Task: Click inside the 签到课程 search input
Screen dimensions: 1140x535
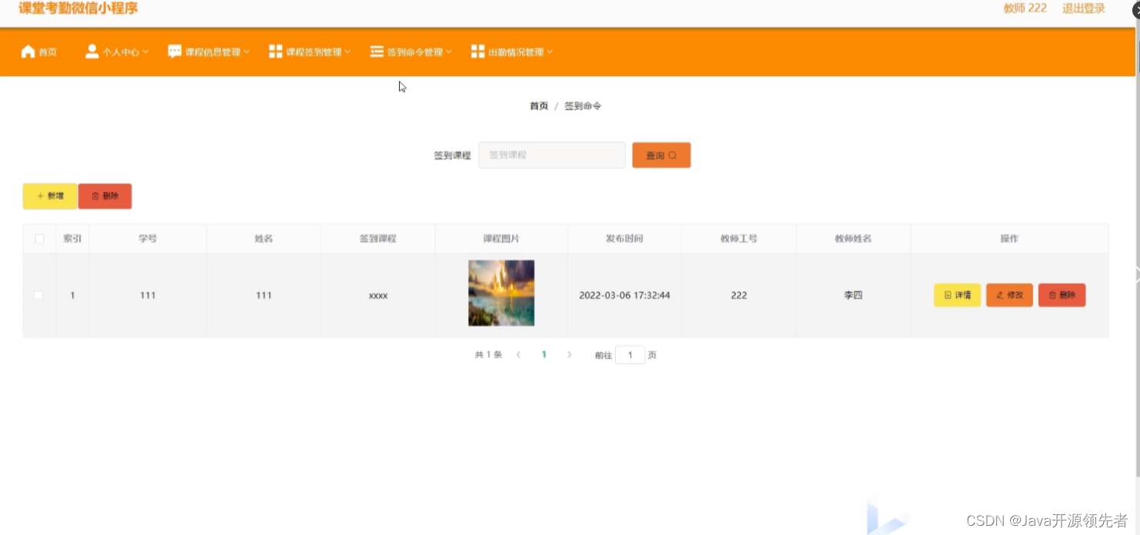Action: (x=551, y=154)
